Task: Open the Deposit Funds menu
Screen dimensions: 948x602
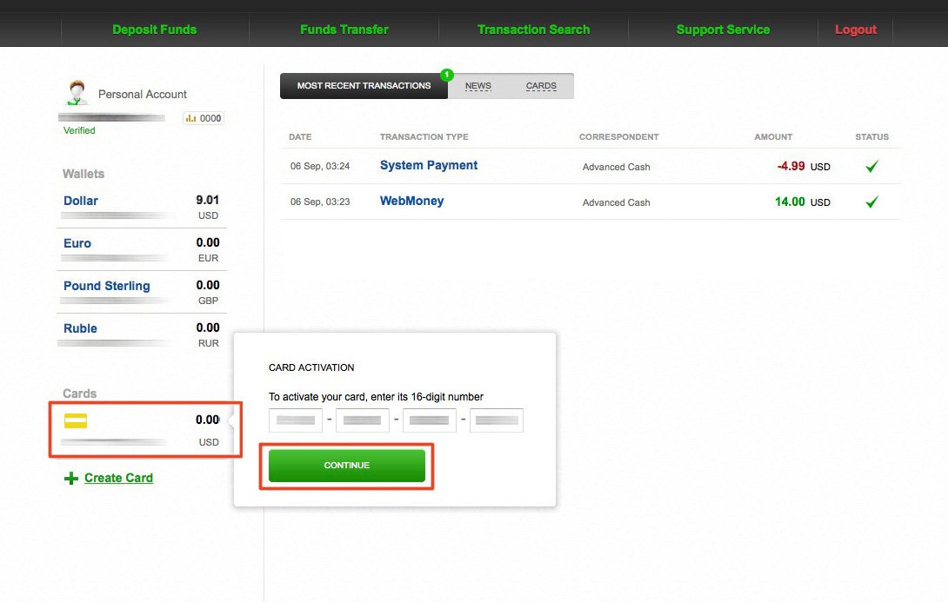Action: [154, 30]
